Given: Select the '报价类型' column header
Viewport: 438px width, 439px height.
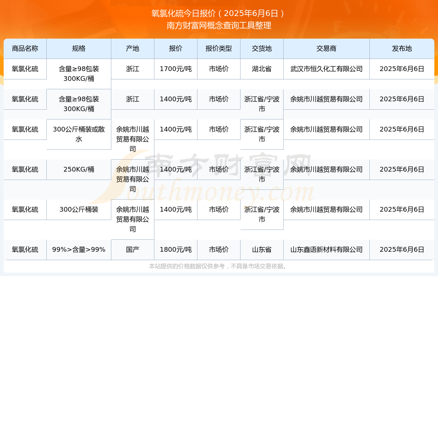Looking at the screenshot, I should pyautogui.click(x=219, y=48).
